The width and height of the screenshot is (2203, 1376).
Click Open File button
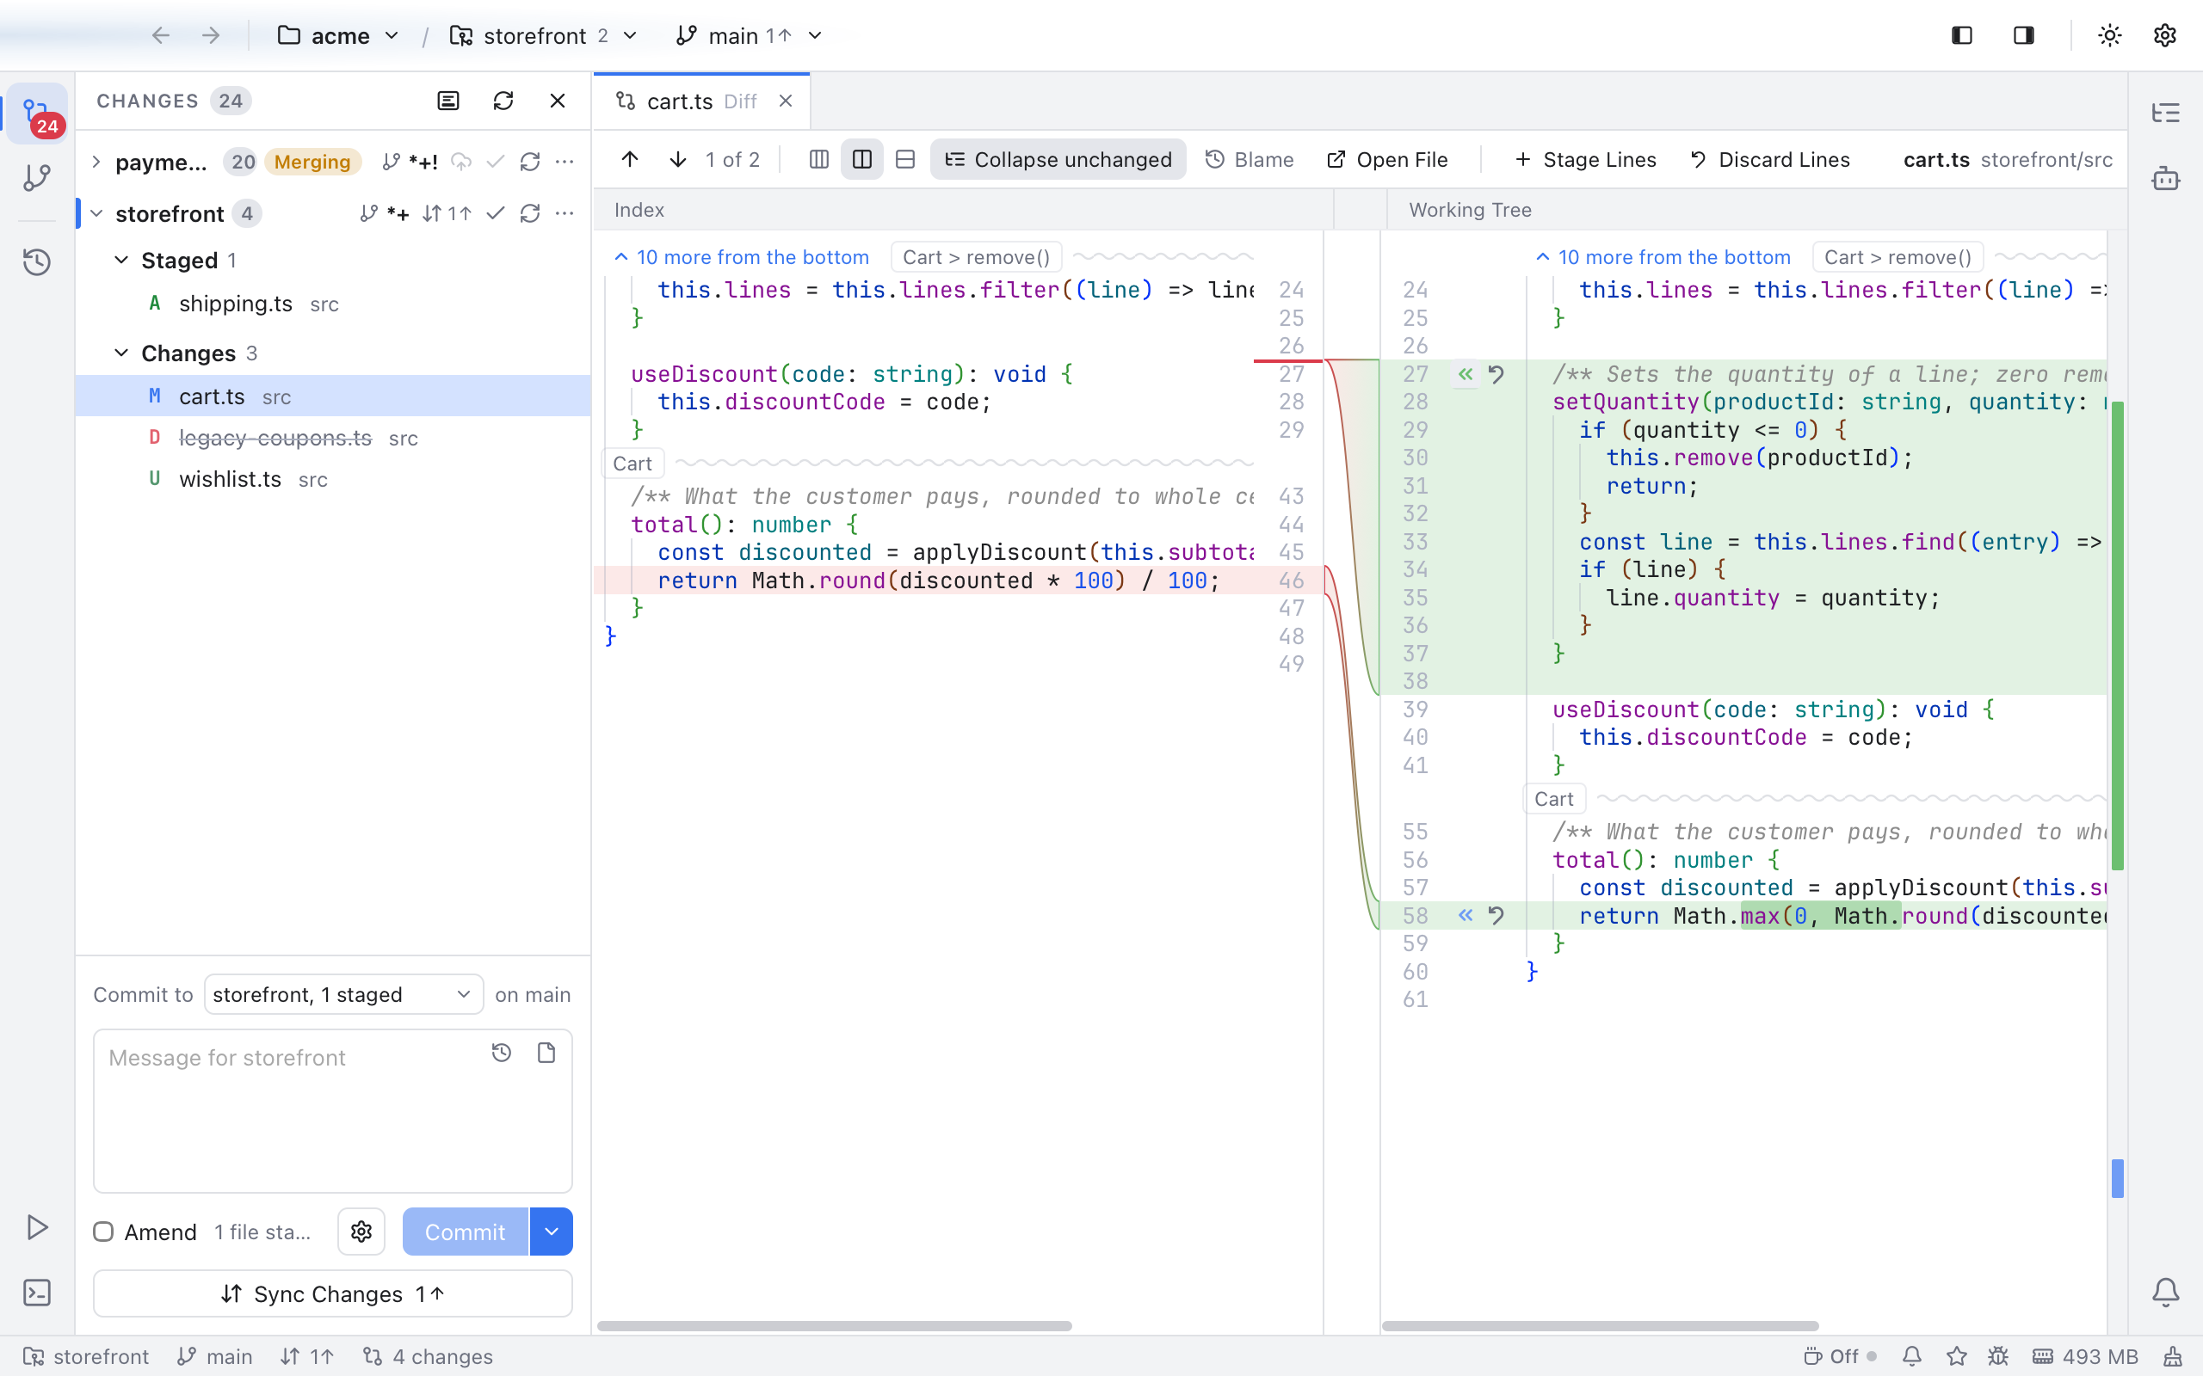[x=1387, y=159]
